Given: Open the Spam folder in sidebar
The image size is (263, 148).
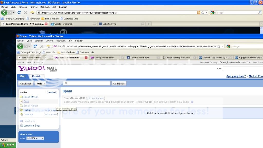Looking at the screenshot, I should (x=27, y=110).
